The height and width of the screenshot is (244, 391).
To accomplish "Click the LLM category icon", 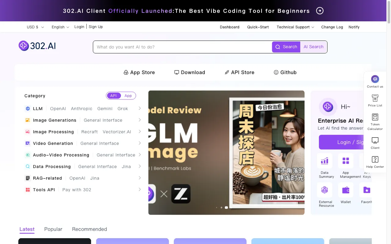I will [28, 109].
